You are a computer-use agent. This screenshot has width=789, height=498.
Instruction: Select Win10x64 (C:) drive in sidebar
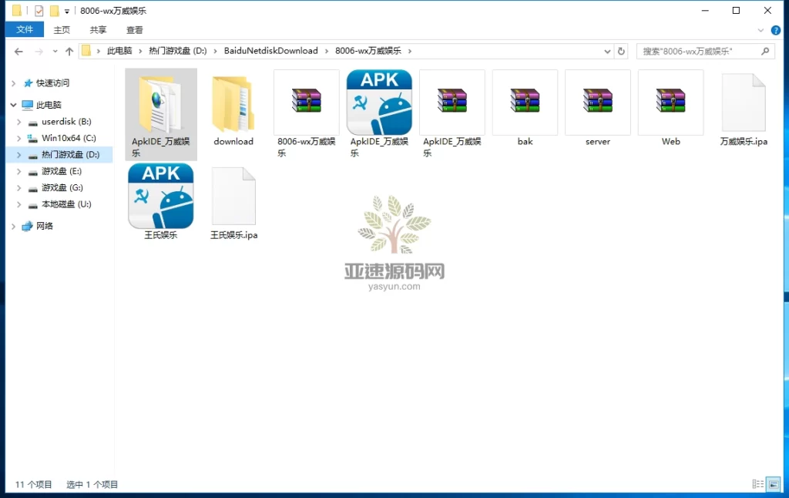point(69,138)
